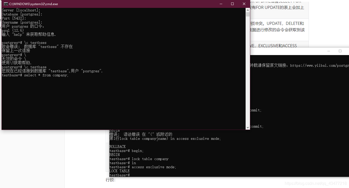Click the scrollbar thumb in the front cmd window
Image resolution: width=349 pixels, height=188 pixels.
248,14
